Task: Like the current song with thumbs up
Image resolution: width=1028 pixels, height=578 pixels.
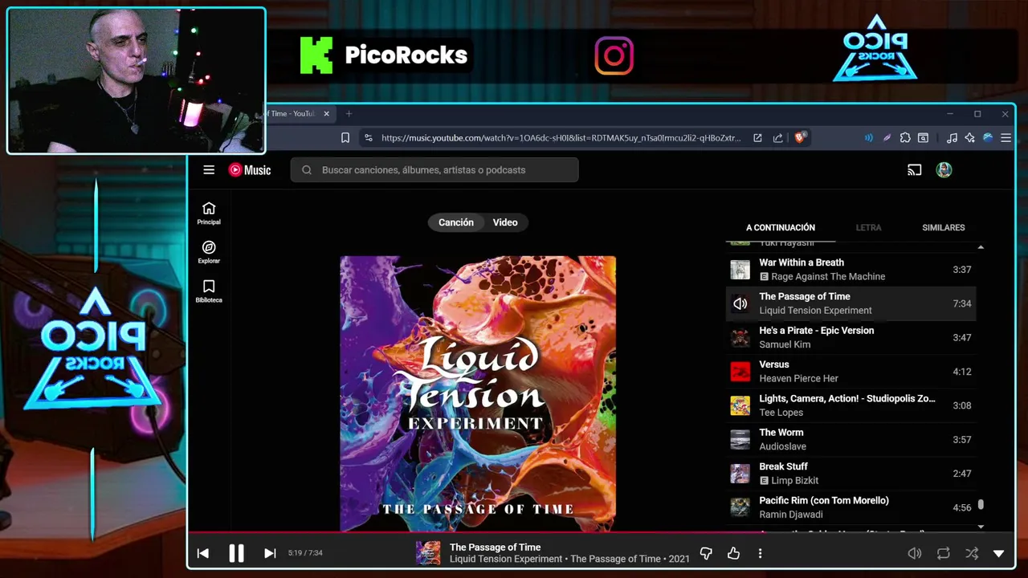Action: [733, 553]
